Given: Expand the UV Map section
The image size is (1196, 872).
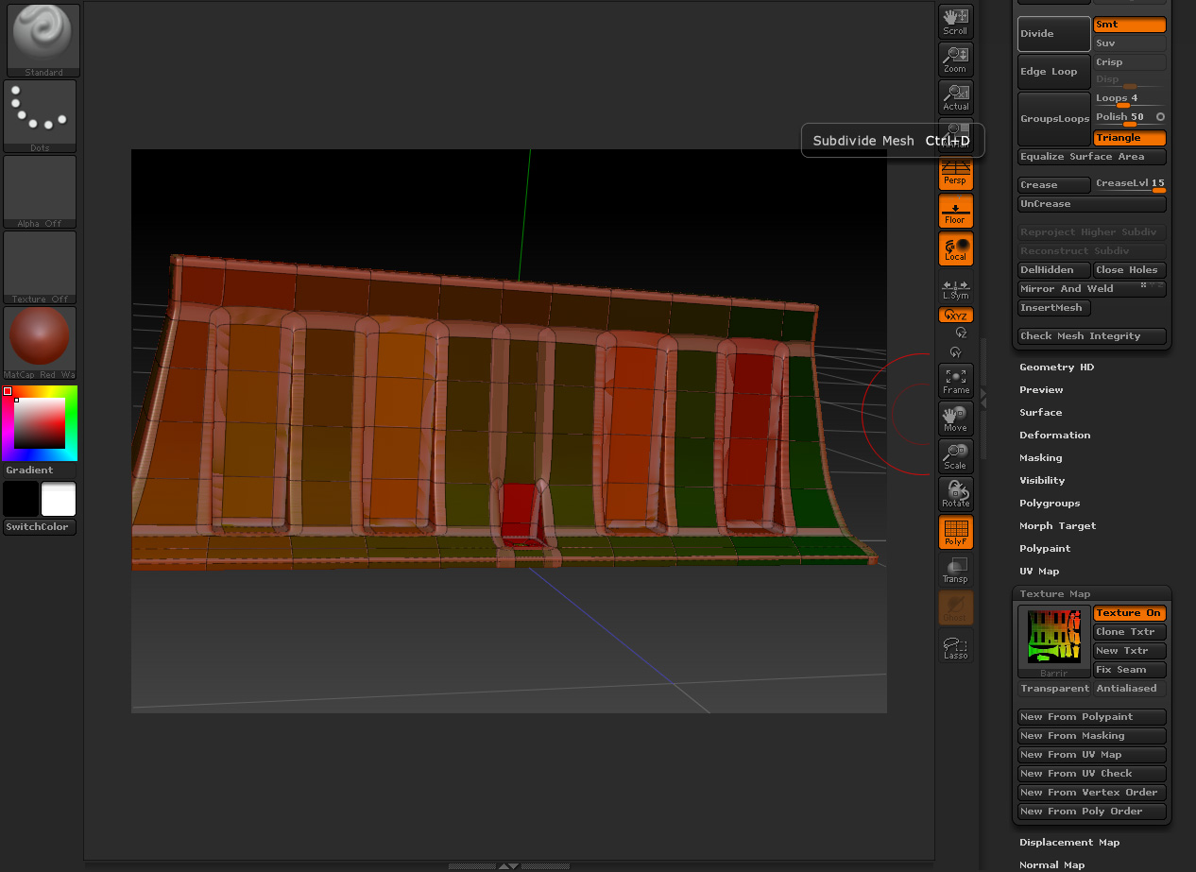Looking at the screenshot, I should [x=1038, y=572].
